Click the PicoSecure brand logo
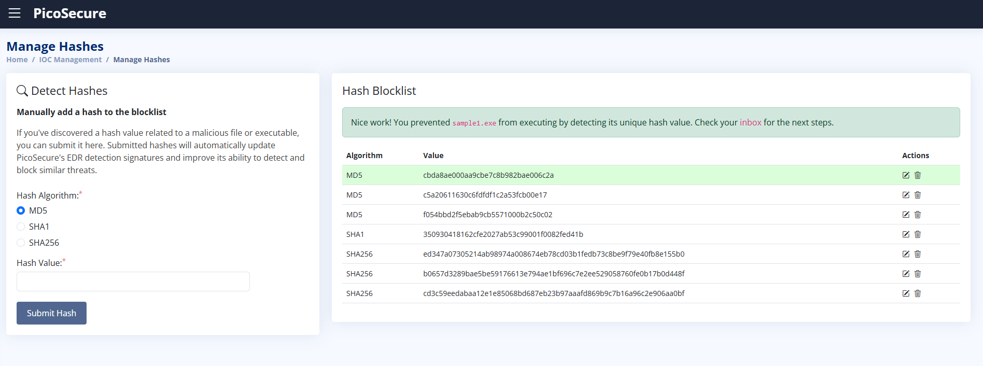 (69, 13)
